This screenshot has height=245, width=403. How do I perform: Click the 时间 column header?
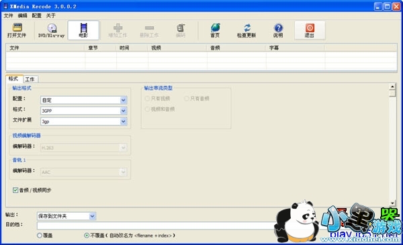[132, 48]
